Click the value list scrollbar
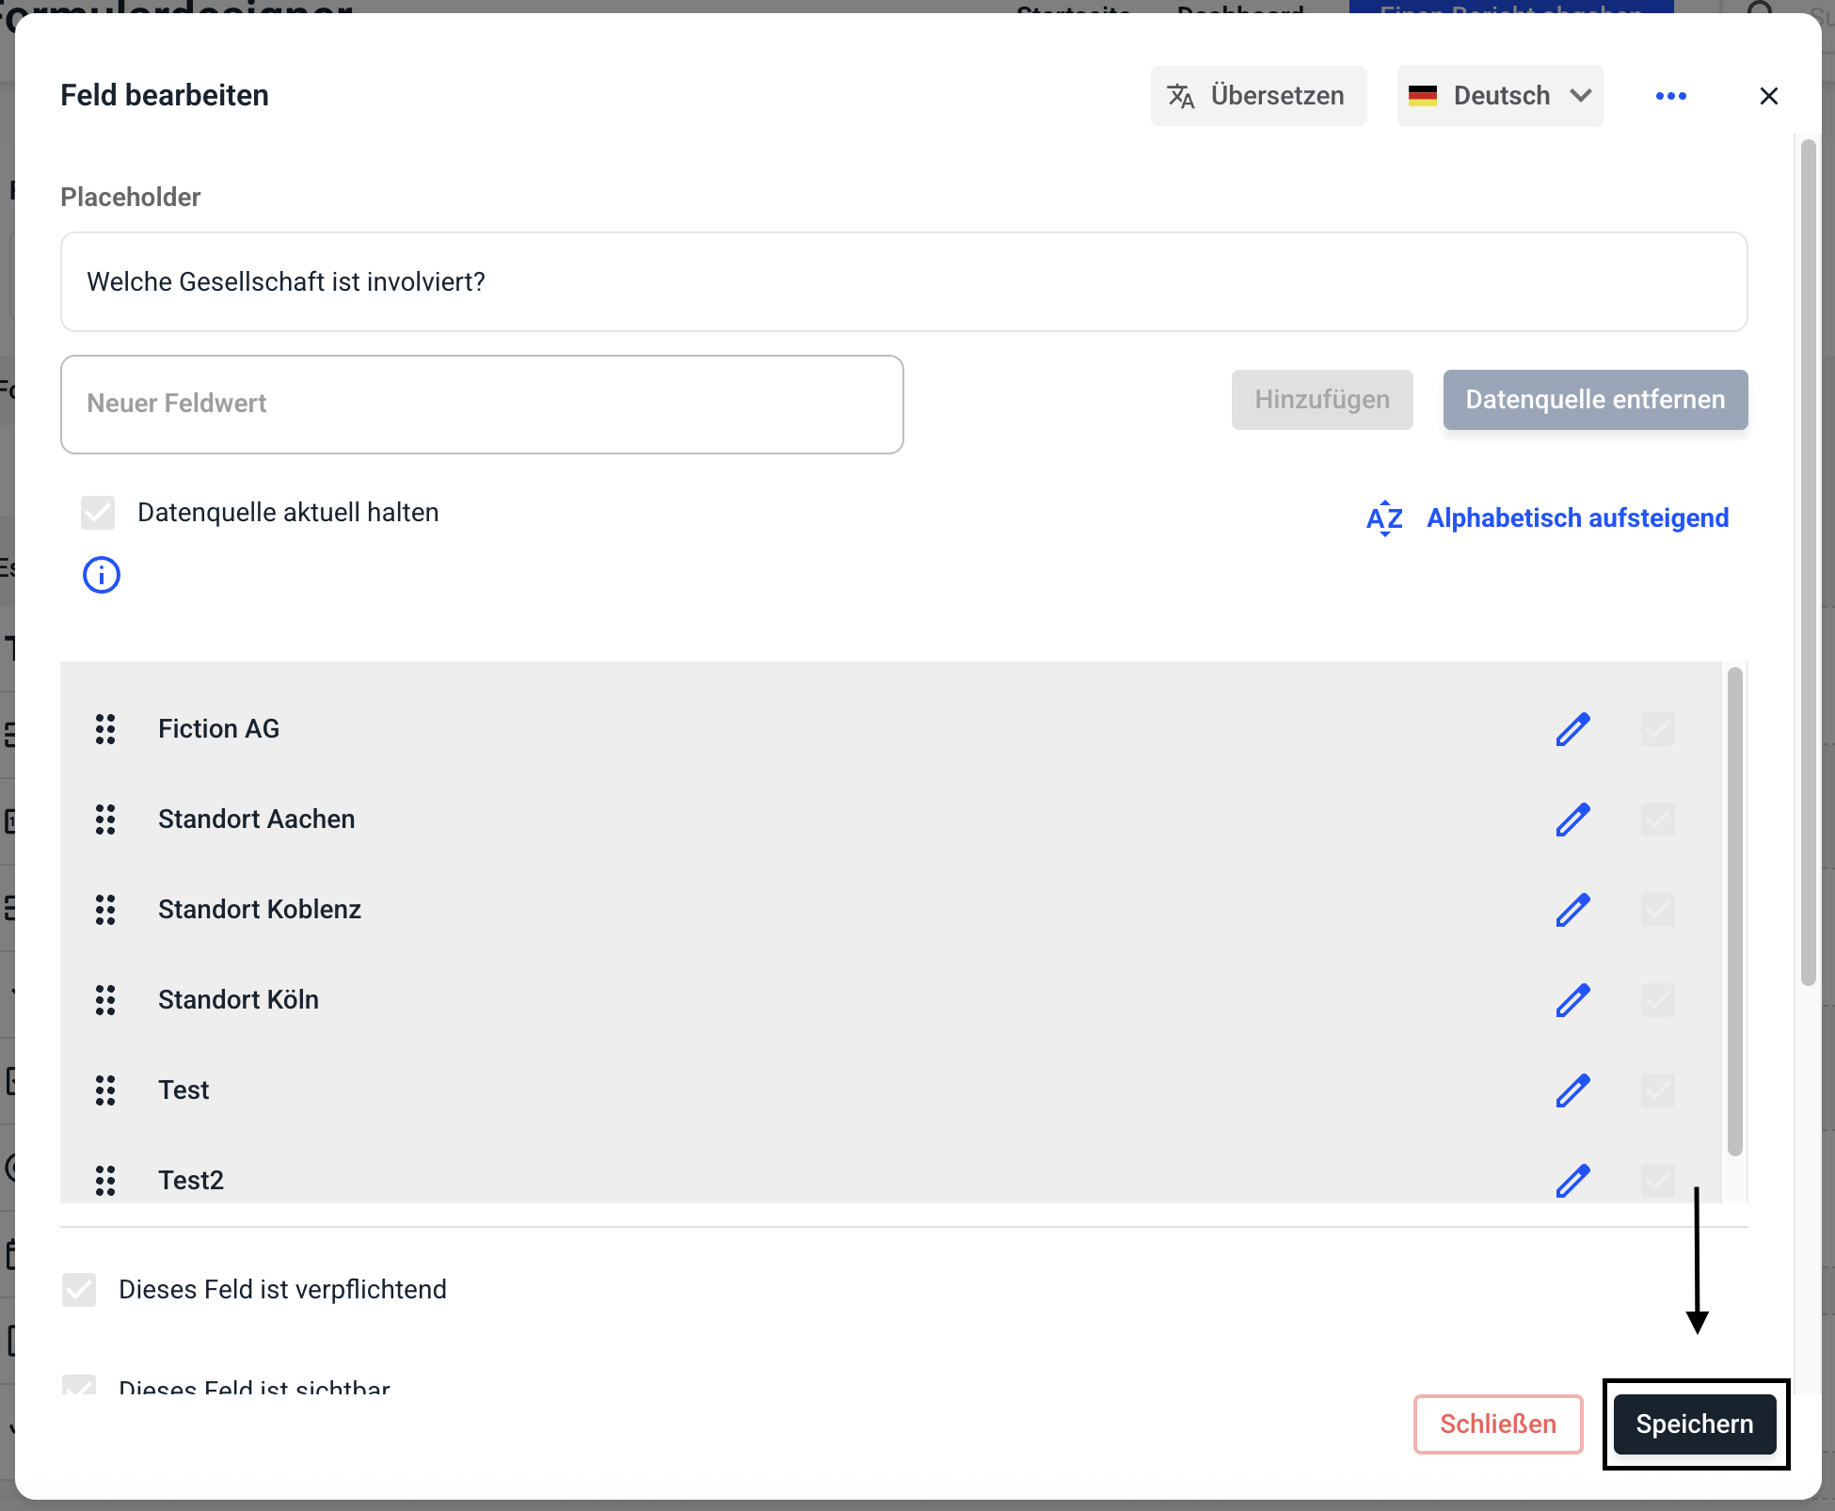1835x1511 pixels. click(1735, 911)
